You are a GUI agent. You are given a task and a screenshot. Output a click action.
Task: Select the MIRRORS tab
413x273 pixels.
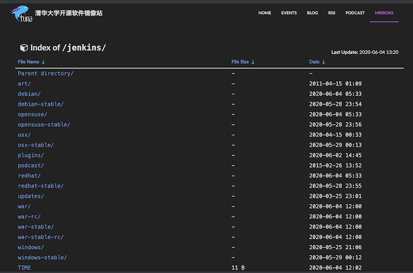coord(384,13)
